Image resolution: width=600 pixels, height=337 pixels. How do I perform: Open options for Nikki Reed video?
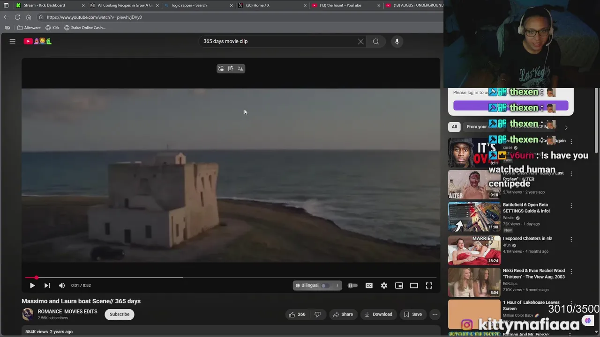click(x=571, y=272)
